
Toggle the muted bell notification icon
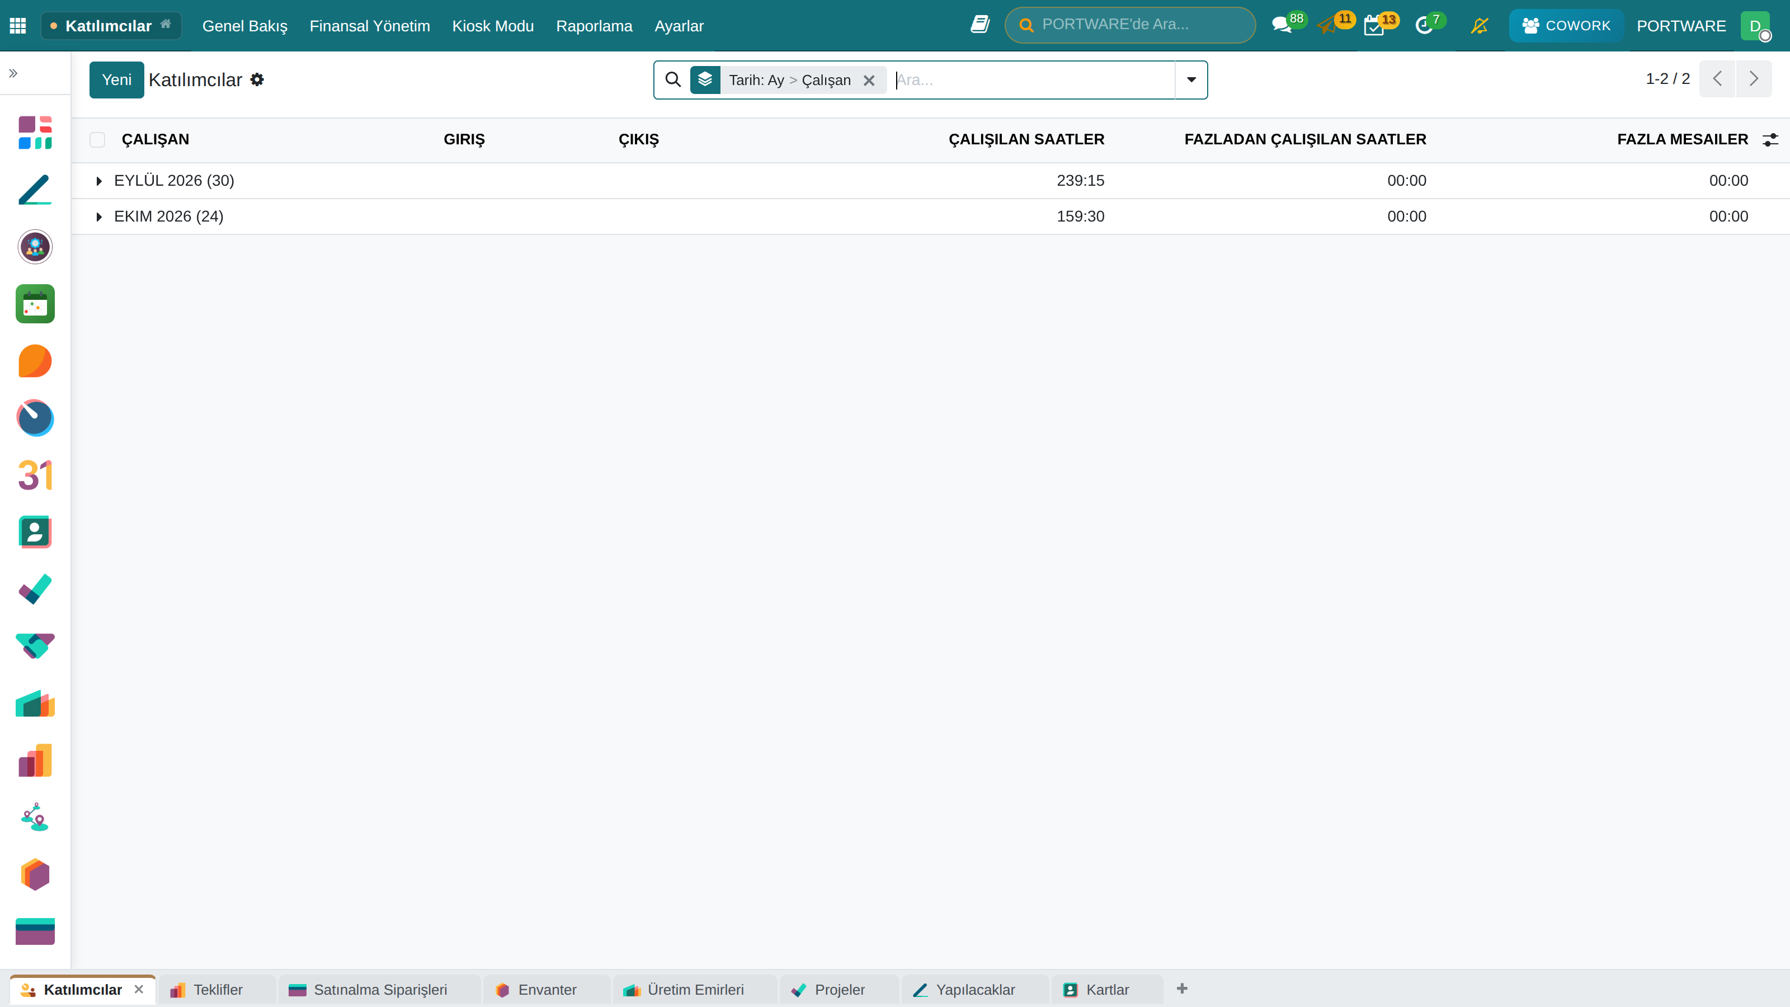1480,26
